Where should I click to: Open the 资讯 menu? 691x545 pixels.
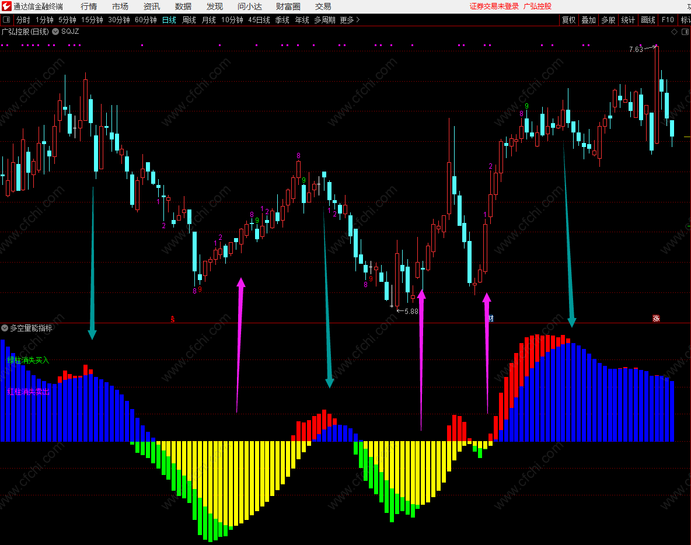(x=152, y=6)
